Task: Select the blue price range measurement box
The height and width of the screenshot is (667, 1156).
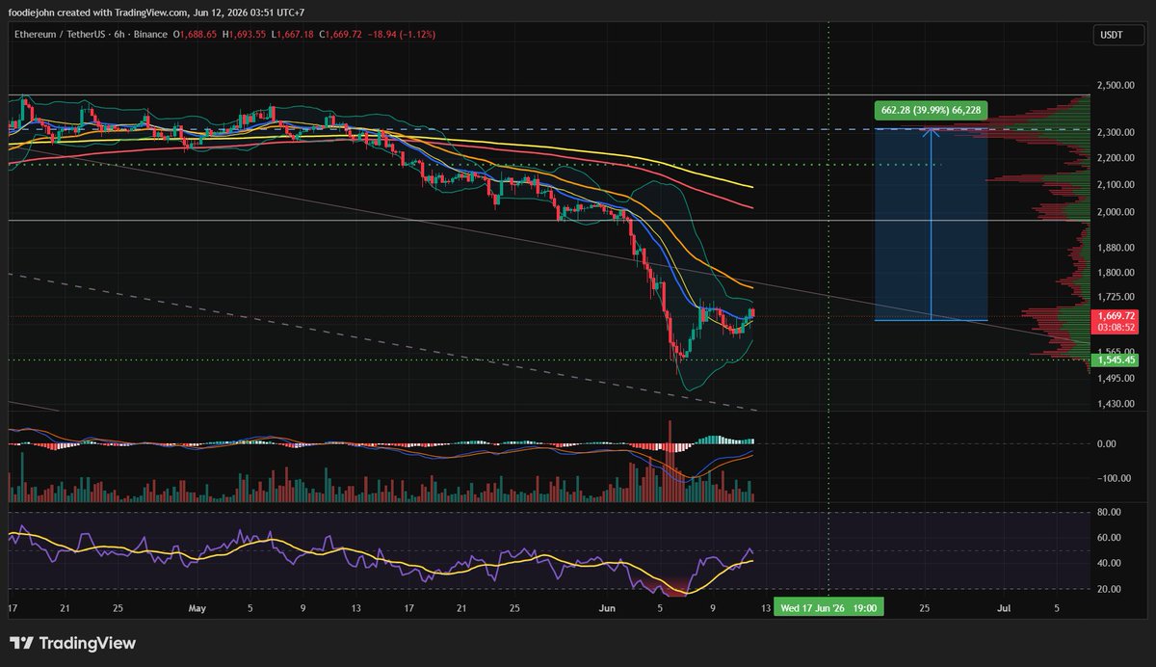Action: pyautogui.click(x=932, y=224)
